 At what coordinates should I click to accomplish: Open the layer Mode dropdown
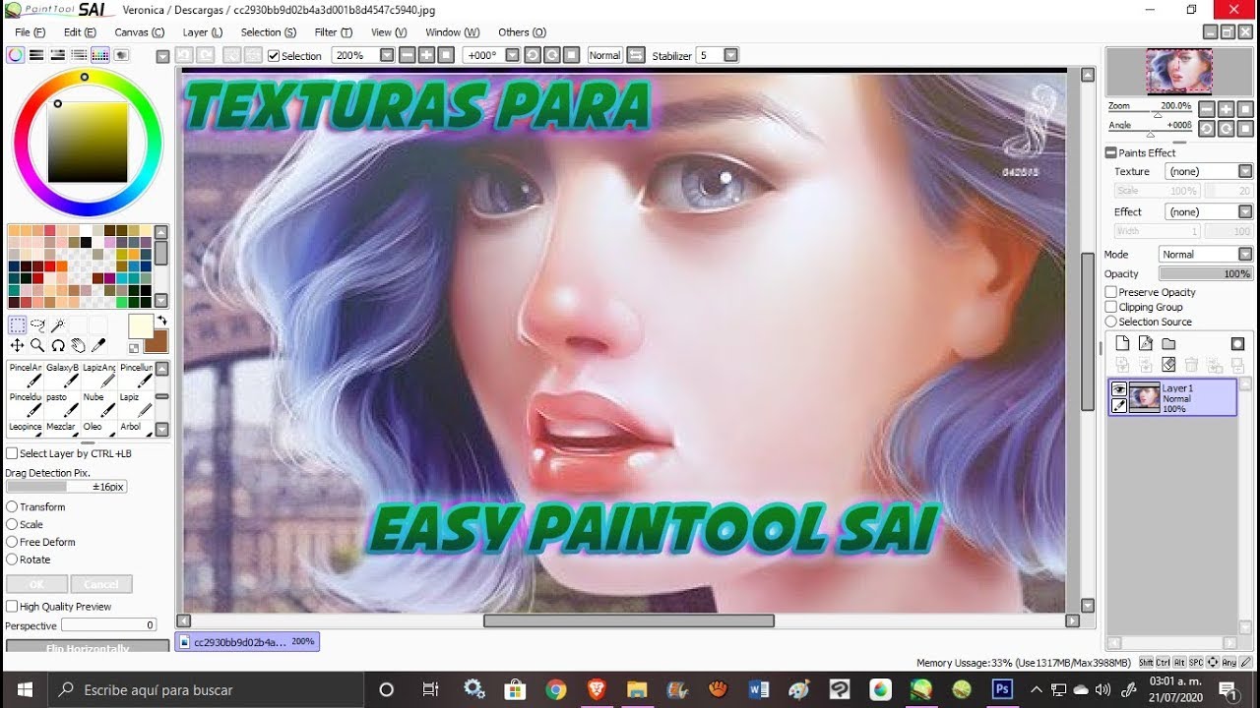pos(1245,254)
